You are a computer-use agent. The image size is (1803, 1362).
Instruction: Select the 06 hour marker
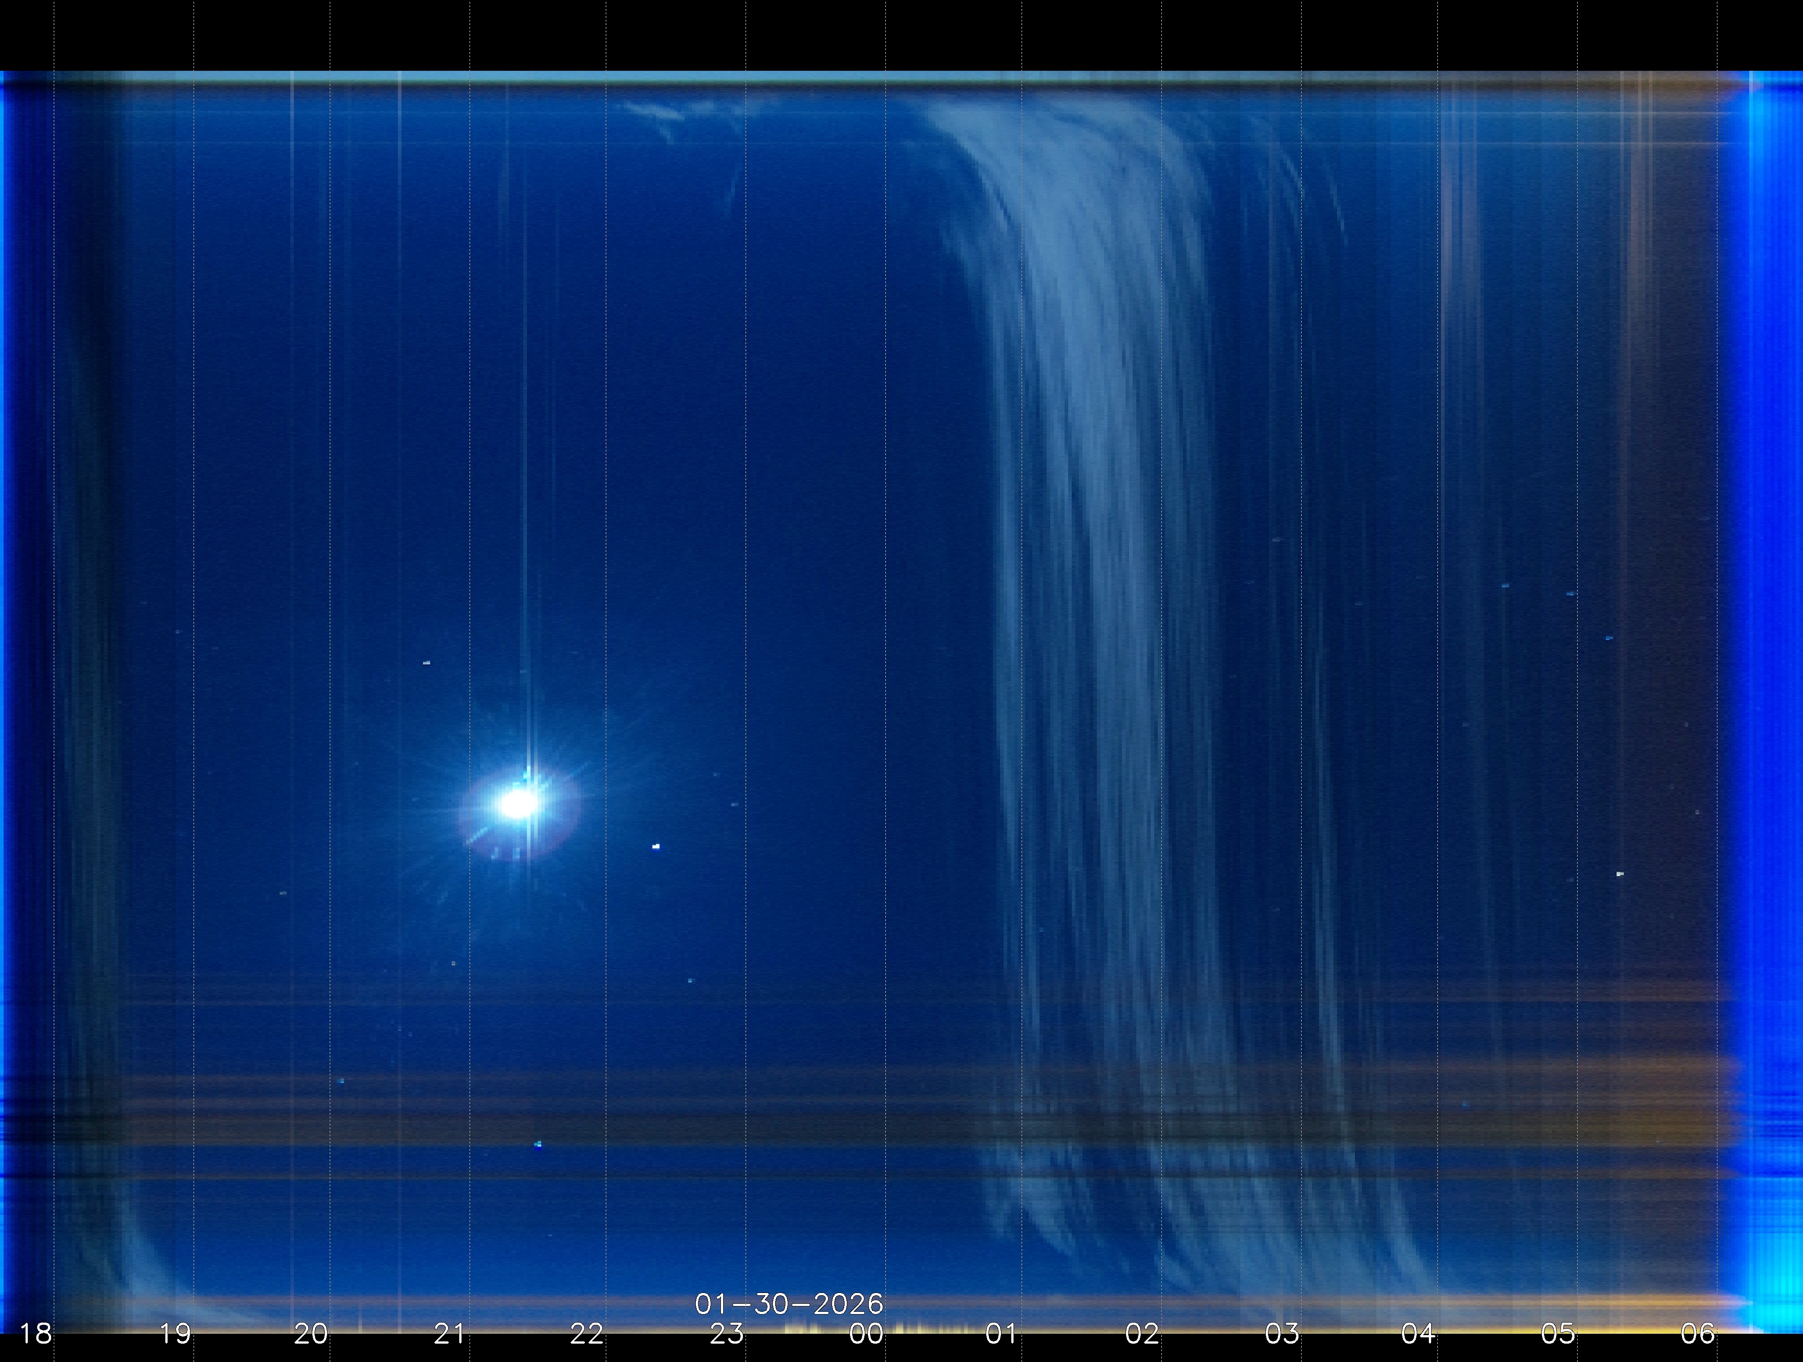point(1697,1334)
